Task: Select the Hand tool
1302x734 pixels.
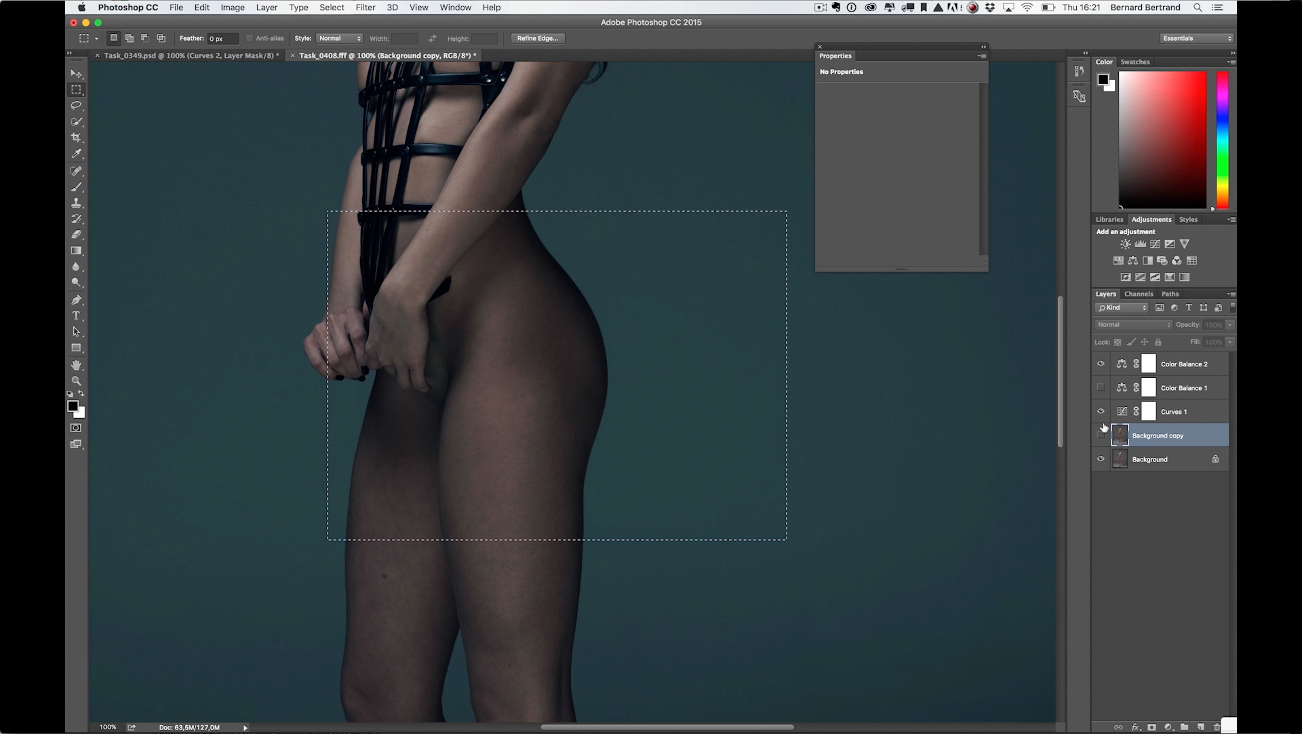Action: (x=76, y=365)
